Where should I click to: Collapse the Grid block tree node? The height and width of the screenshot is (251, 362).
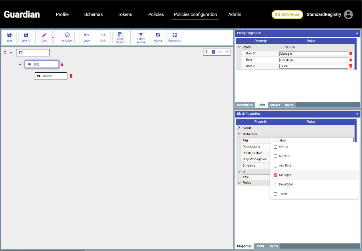(20, 64)
